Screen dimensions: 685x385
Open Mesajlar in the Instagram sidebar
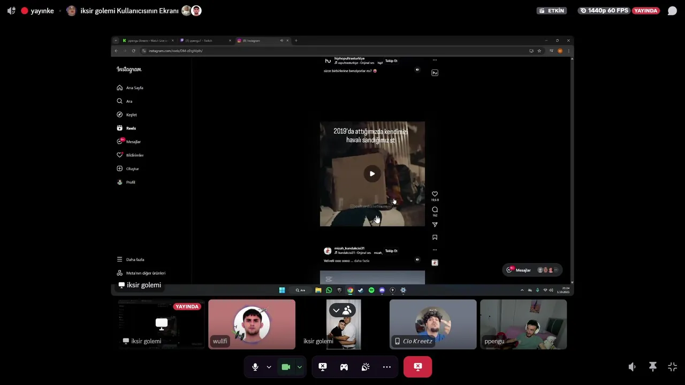(128, 142)
